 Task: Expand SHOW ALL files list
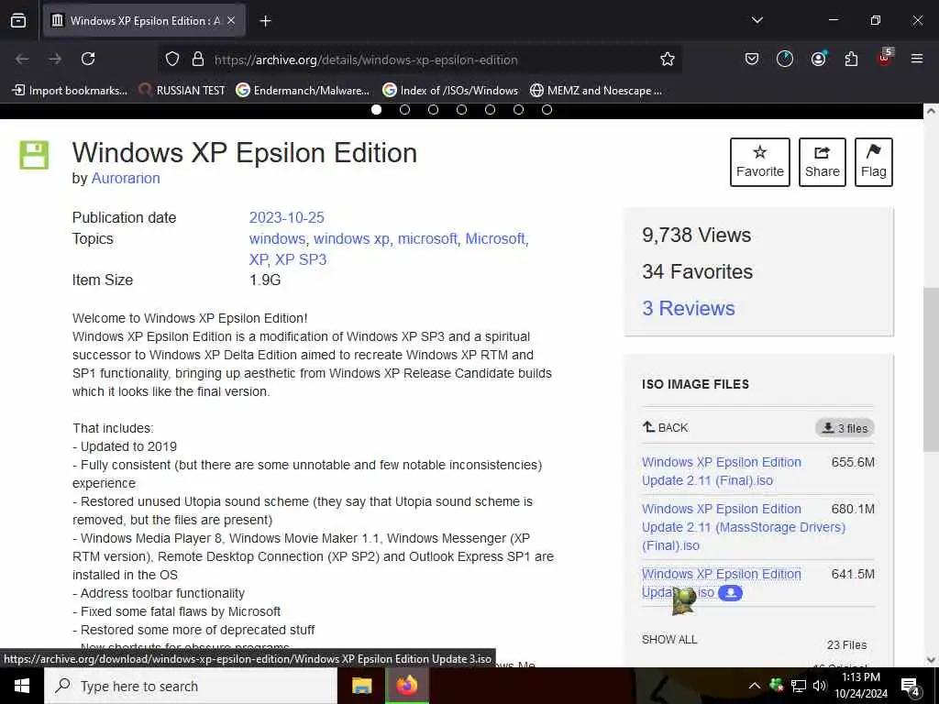669,639
